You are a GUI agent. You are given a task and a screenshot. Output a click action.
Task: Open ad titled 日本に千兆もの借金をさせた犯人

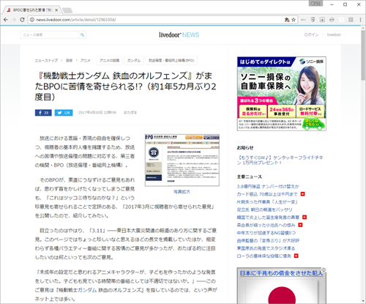pyautogui.click(x=281, y=273)
